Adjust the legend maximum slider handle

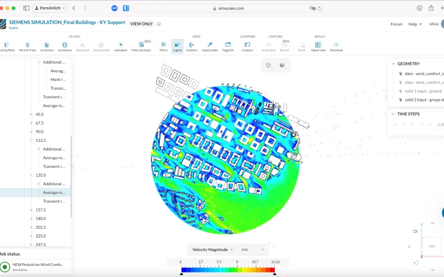point(274,274)
